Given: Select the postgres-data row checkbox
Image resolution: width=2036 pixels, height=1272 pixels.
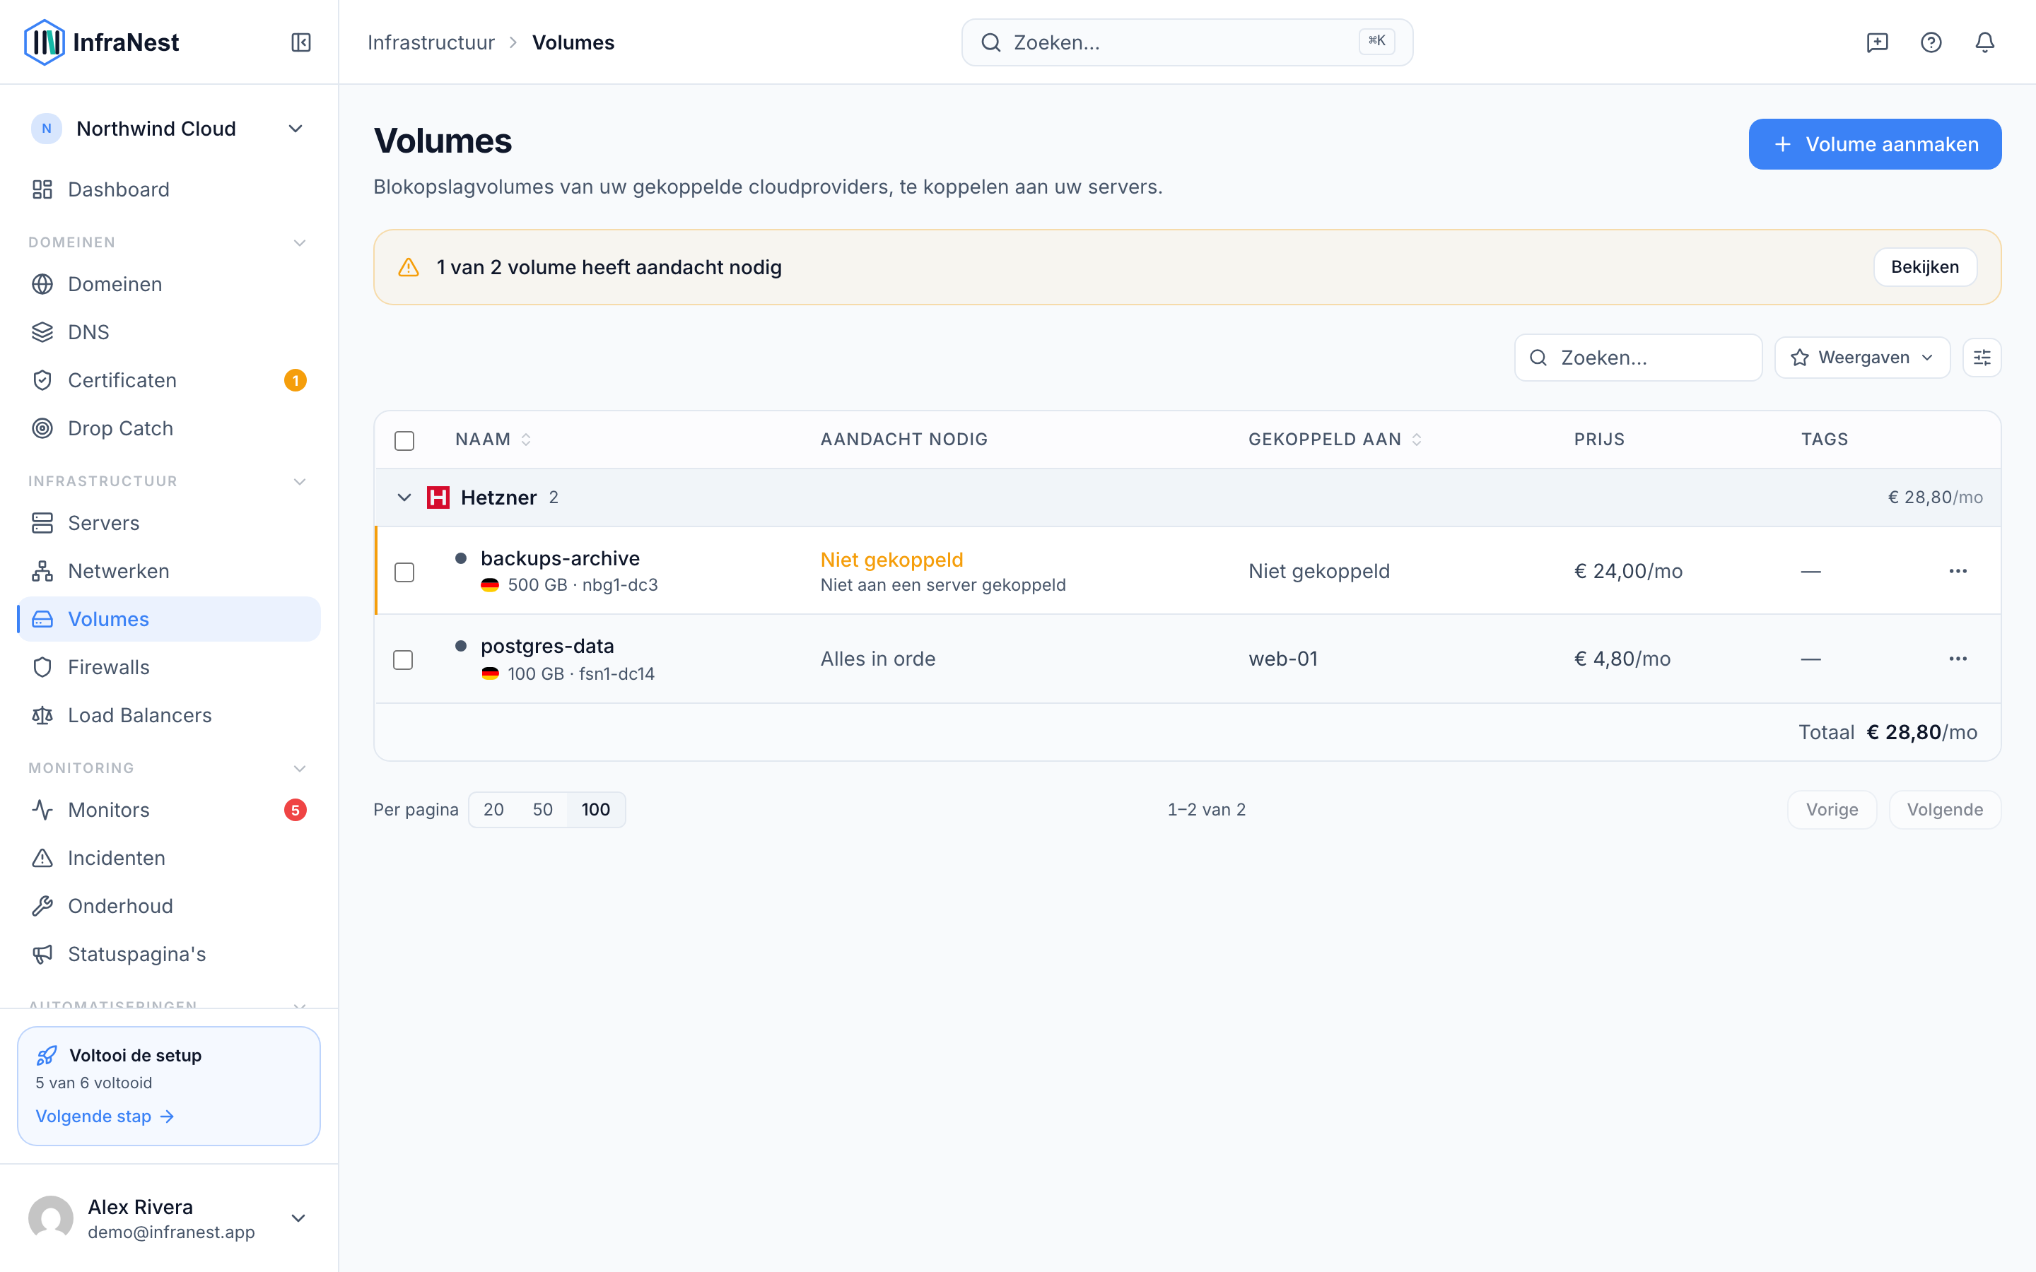Looking at the screenshot, I should [x=404, y=659].
